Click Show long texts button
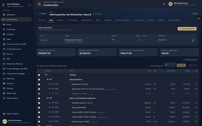 (x=190, y=60)
